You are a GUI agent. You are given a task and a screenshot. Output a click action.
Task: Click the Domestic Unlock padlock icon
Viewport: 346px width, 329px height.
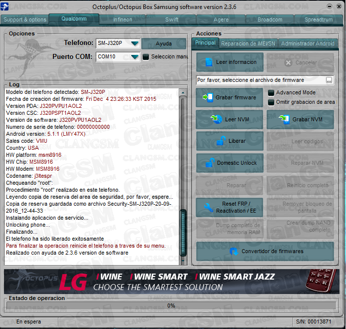click(x=210, y=163)
